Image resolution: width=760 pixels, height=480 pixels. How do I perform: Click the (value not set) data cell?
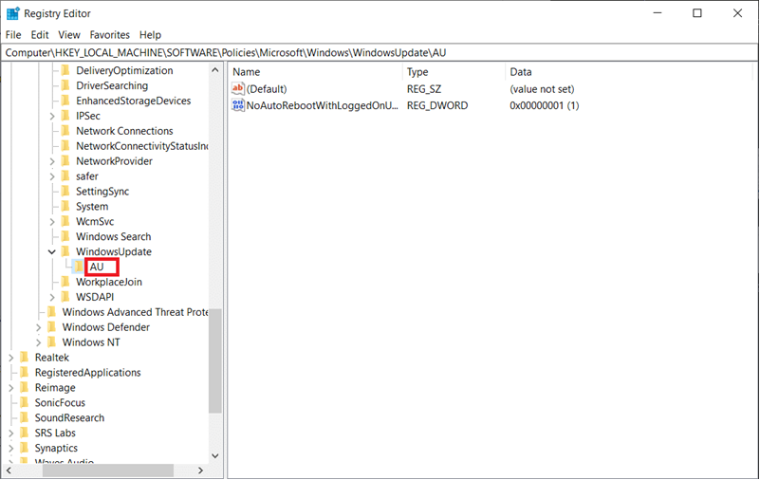click(x=542, y=88)
